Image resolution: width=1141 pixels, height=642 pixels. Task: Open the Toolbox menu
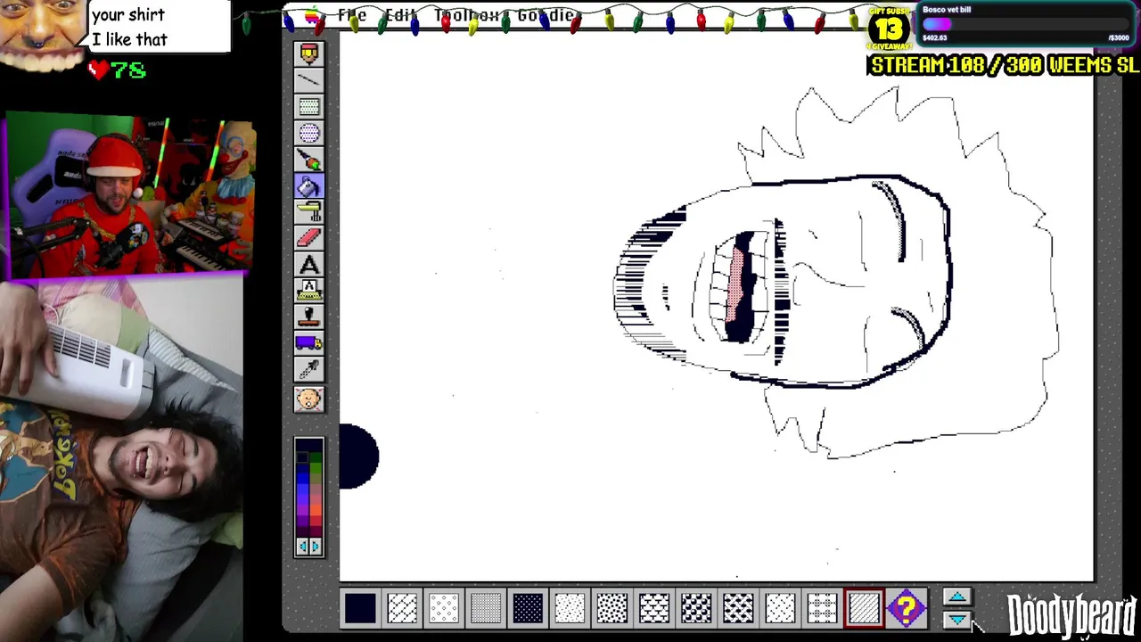(468, 16)
